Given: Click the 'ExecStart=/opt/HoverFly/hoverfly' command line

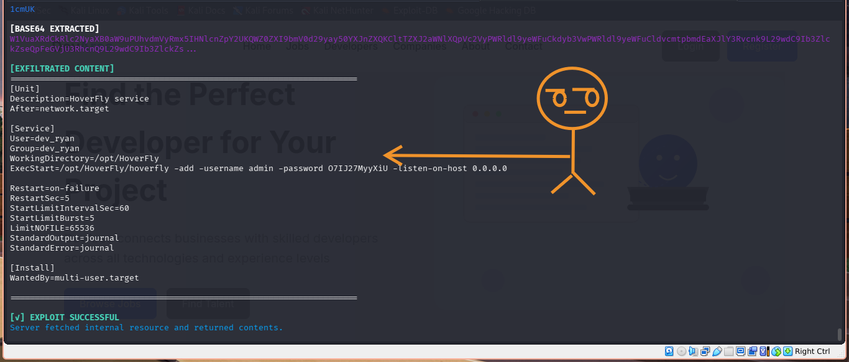Looking at the screenshot, I should pos(259,169).
